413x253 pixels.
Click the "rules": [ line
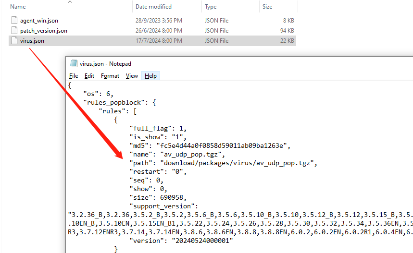pos(118,111)
